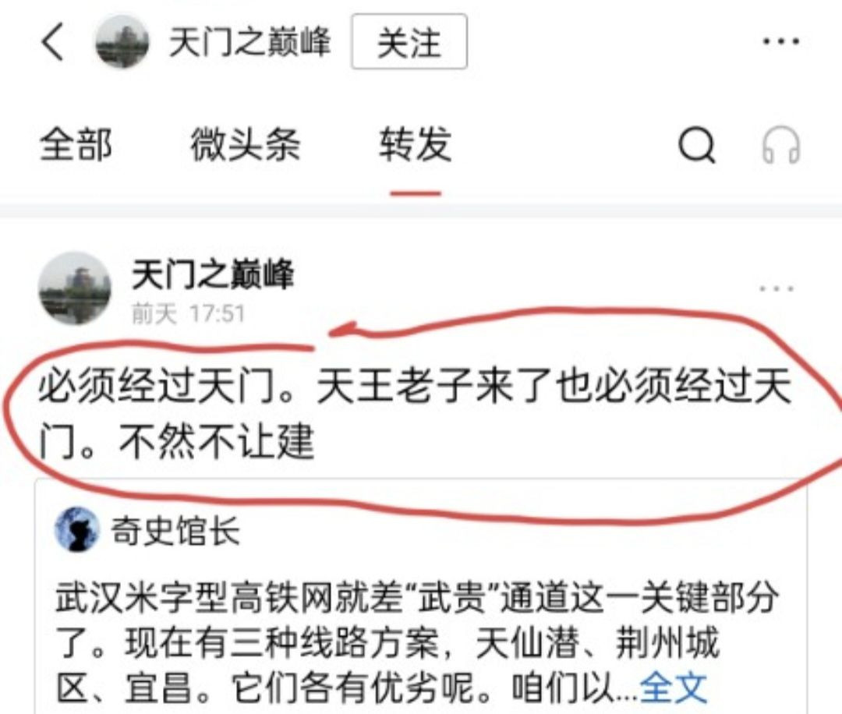The image size is (842, 714).
Task: Tap the 天门之巅峰 title in the header
Action: click(x=249, y=42)
